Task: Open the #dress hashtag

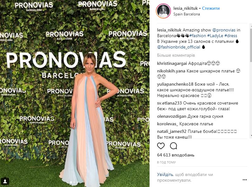Action: (x=231, y=36)
